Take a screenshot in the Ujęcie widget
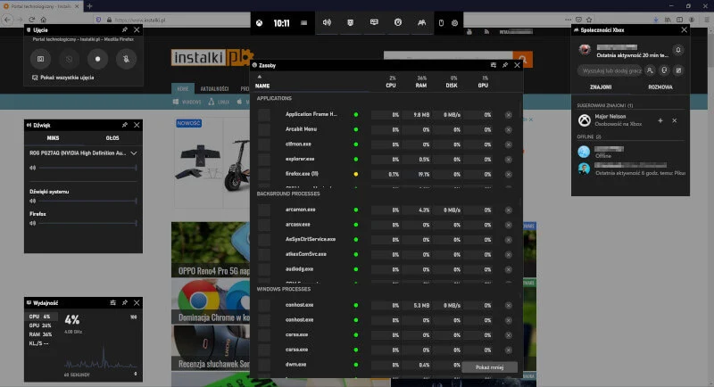Image resolution: width=714 pixels, height=387 pixels. coord(40,59)
